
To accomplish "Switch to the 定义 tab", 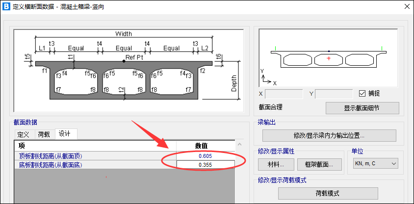I will [24, 134].
